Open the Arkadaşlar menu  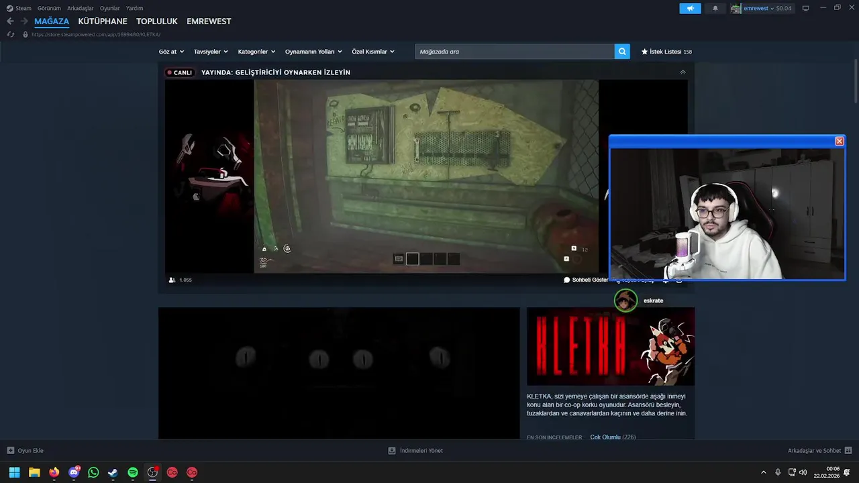[x=81, y=8]
